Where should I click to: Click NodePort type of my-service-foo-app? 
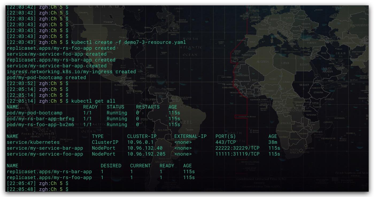[104, 154]
